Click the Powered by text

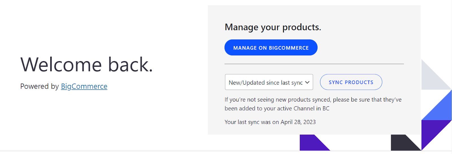(40, 86)
